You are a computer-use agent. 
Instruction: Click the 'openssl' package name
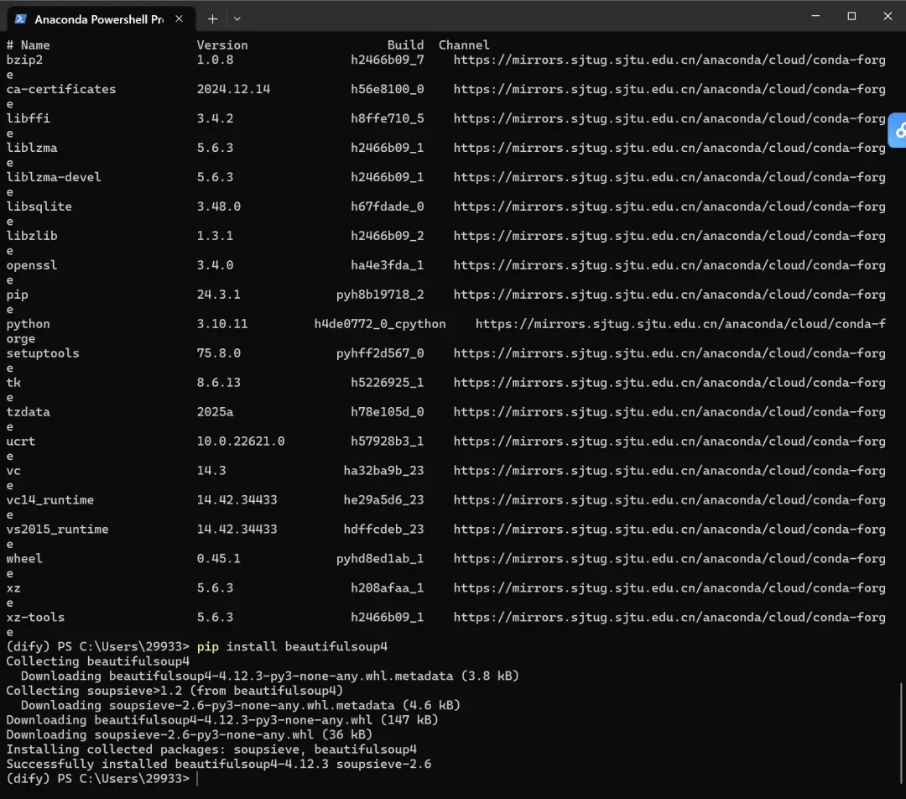(32, 265)
